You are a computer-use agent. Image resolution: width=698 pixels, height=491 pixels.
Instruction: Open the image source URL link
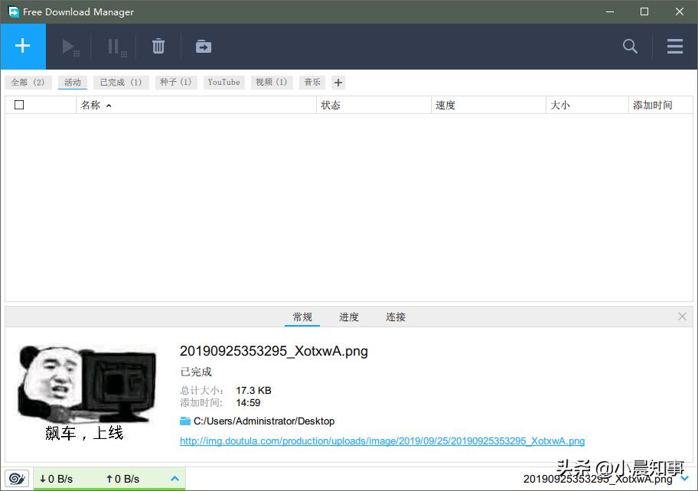click(x=381, y=441)
